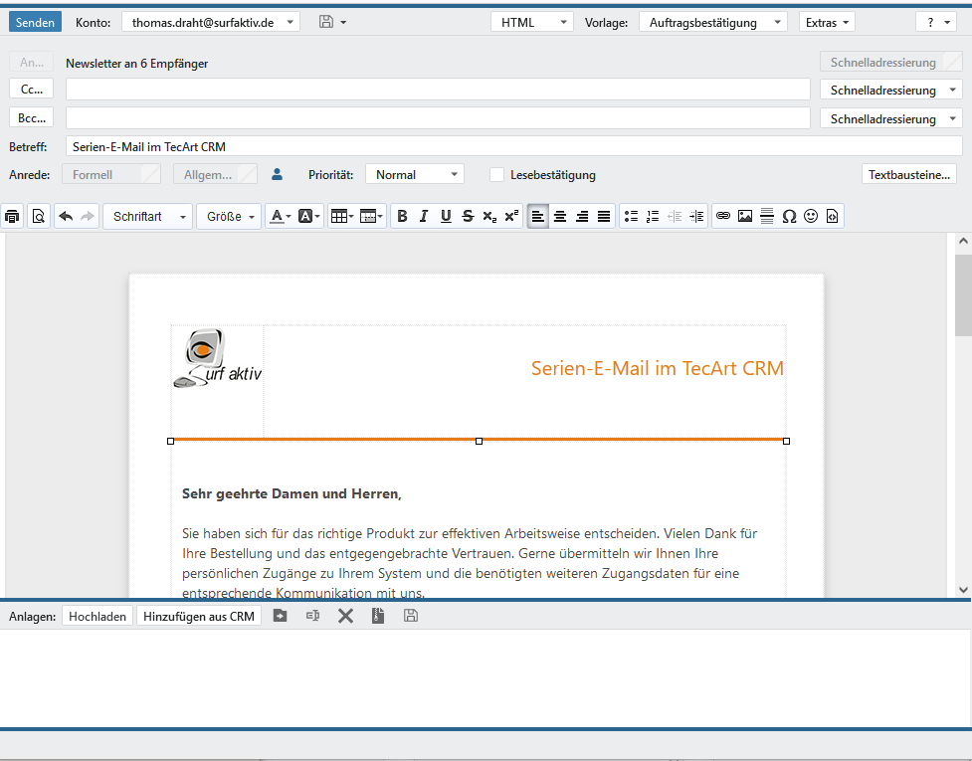Open the special characters Omega symbol
Viewport: 972px width, 761px height.
pos(789,216)
